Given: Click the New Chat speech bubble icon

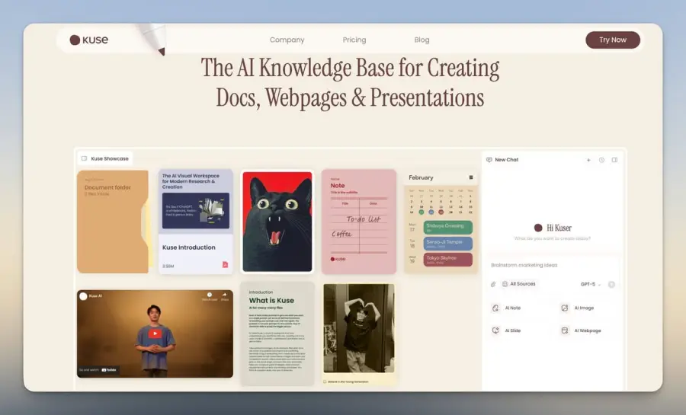Looking at the screenshot, I should point(489,160).
